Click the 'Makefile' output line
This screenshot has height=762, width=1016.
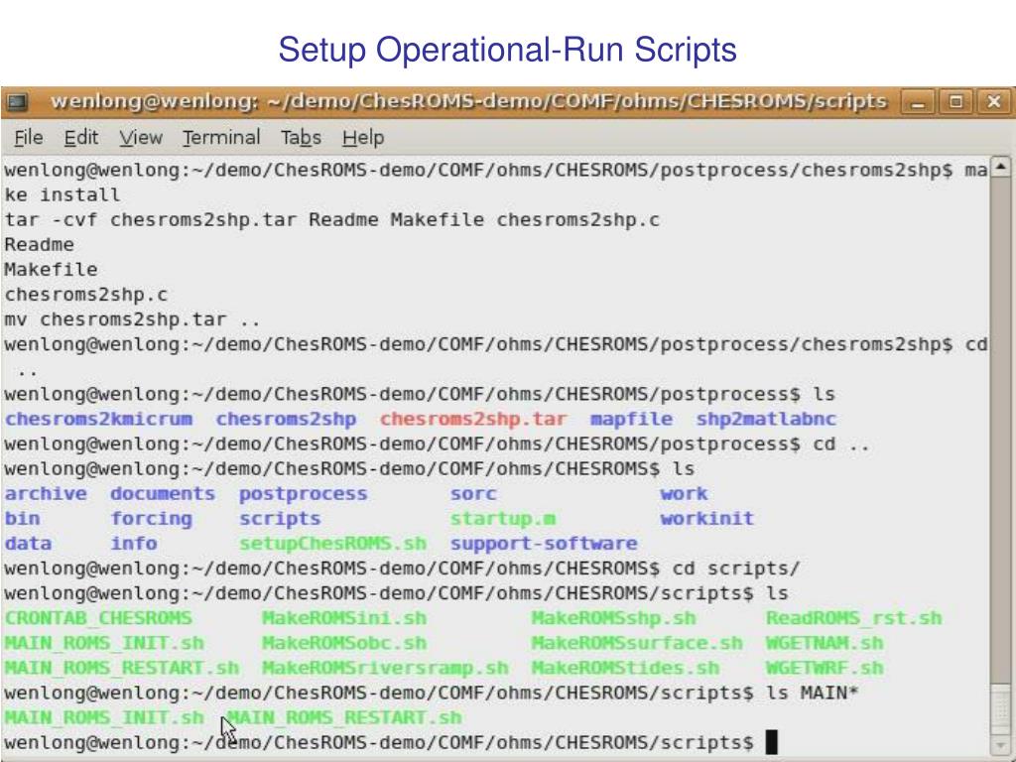[x=52, y=270]
